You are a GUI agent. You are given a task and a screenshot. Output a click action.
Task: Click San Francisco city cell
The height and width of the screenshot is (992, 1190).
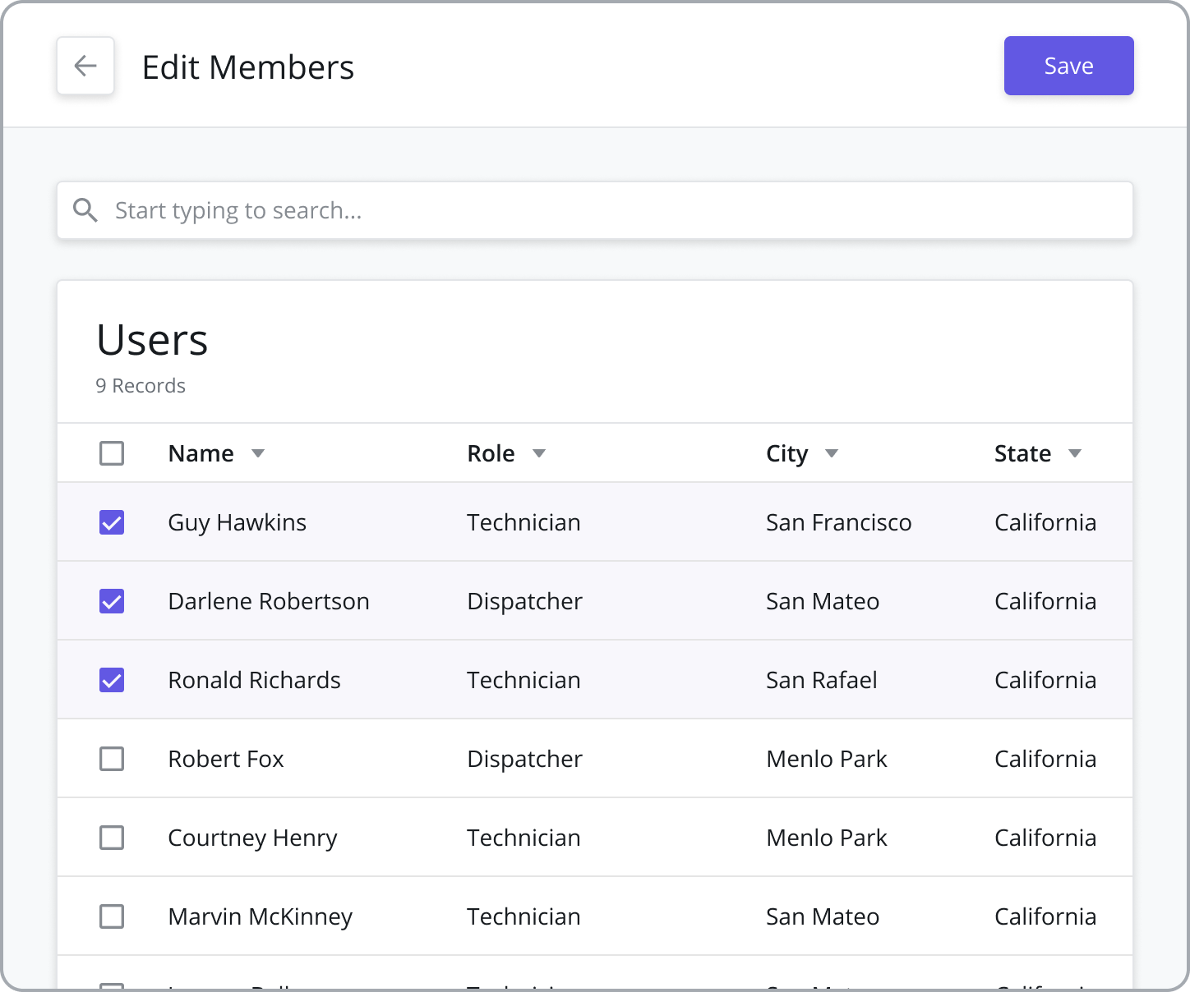tap(839, 522)
